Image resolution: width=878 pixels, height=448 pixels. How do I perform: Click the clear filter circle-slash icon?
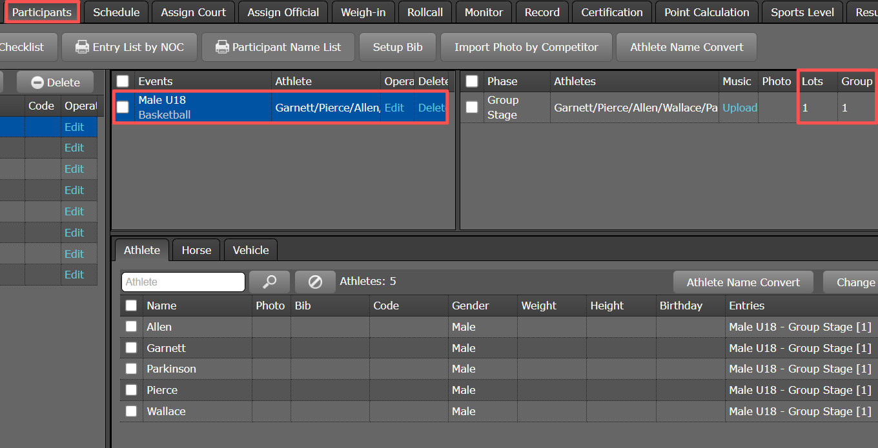click(315, 282)
